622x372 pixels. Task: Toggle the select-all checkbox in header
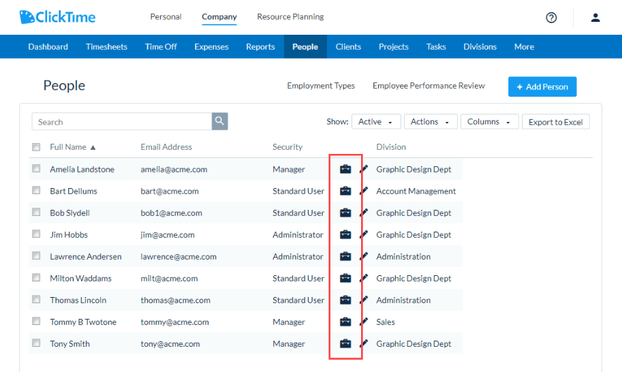(x=36, y=147)
